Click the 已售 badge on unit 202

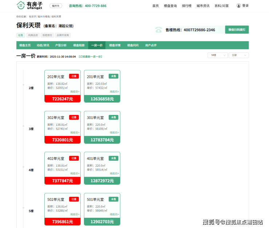point(74,76)
